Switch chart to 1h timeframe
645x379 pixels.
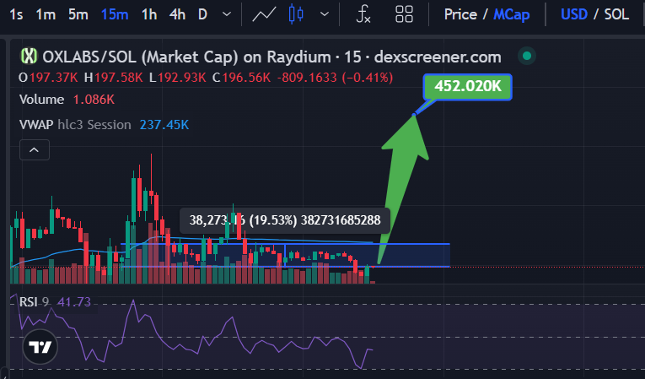tap(149, 15)
